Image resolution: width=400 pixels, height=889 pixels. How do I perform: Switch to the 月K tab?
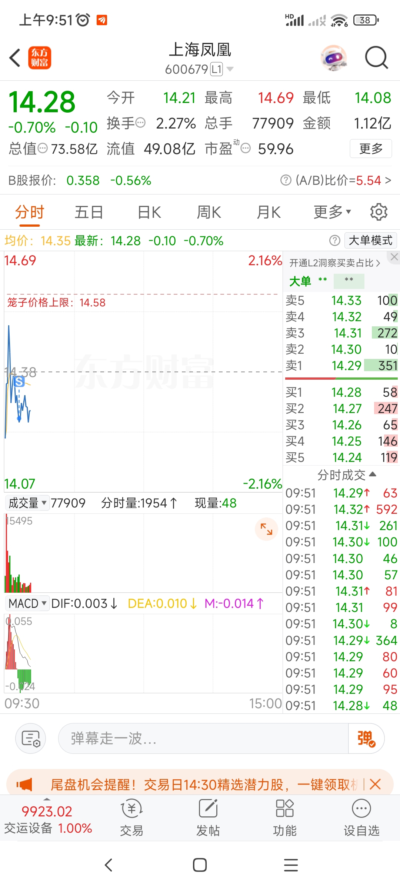269,213
